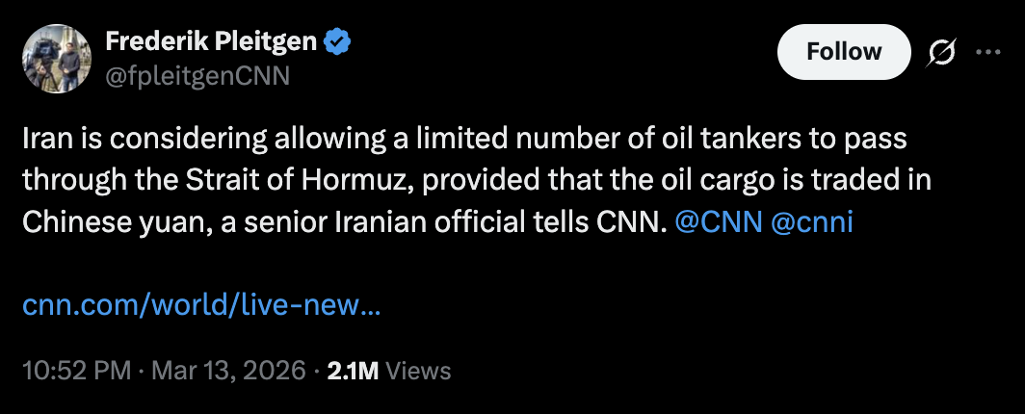Viewport: 1025px width, 414px height.
Task: Click the Mar 13, 2026 date
Action: pos(229,371)
